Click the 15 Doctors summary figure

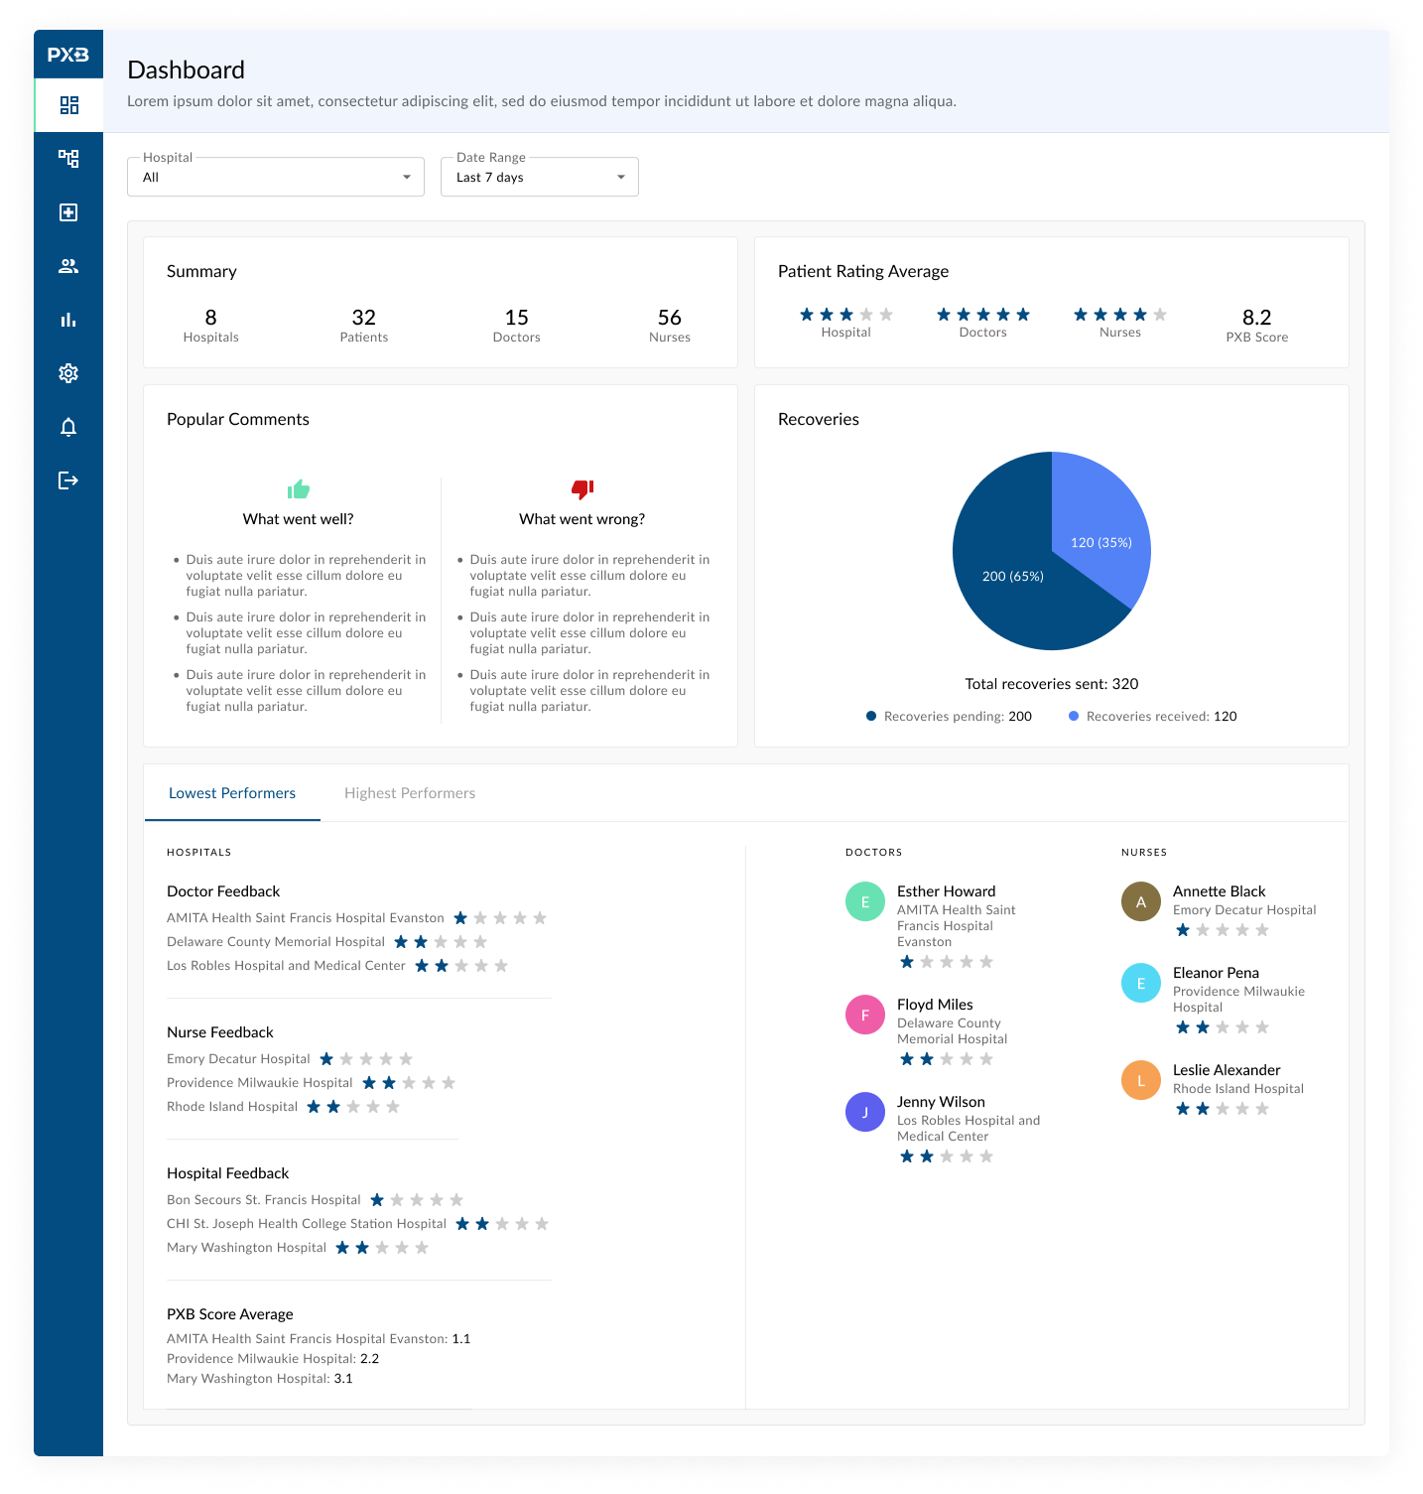(517, 325)
